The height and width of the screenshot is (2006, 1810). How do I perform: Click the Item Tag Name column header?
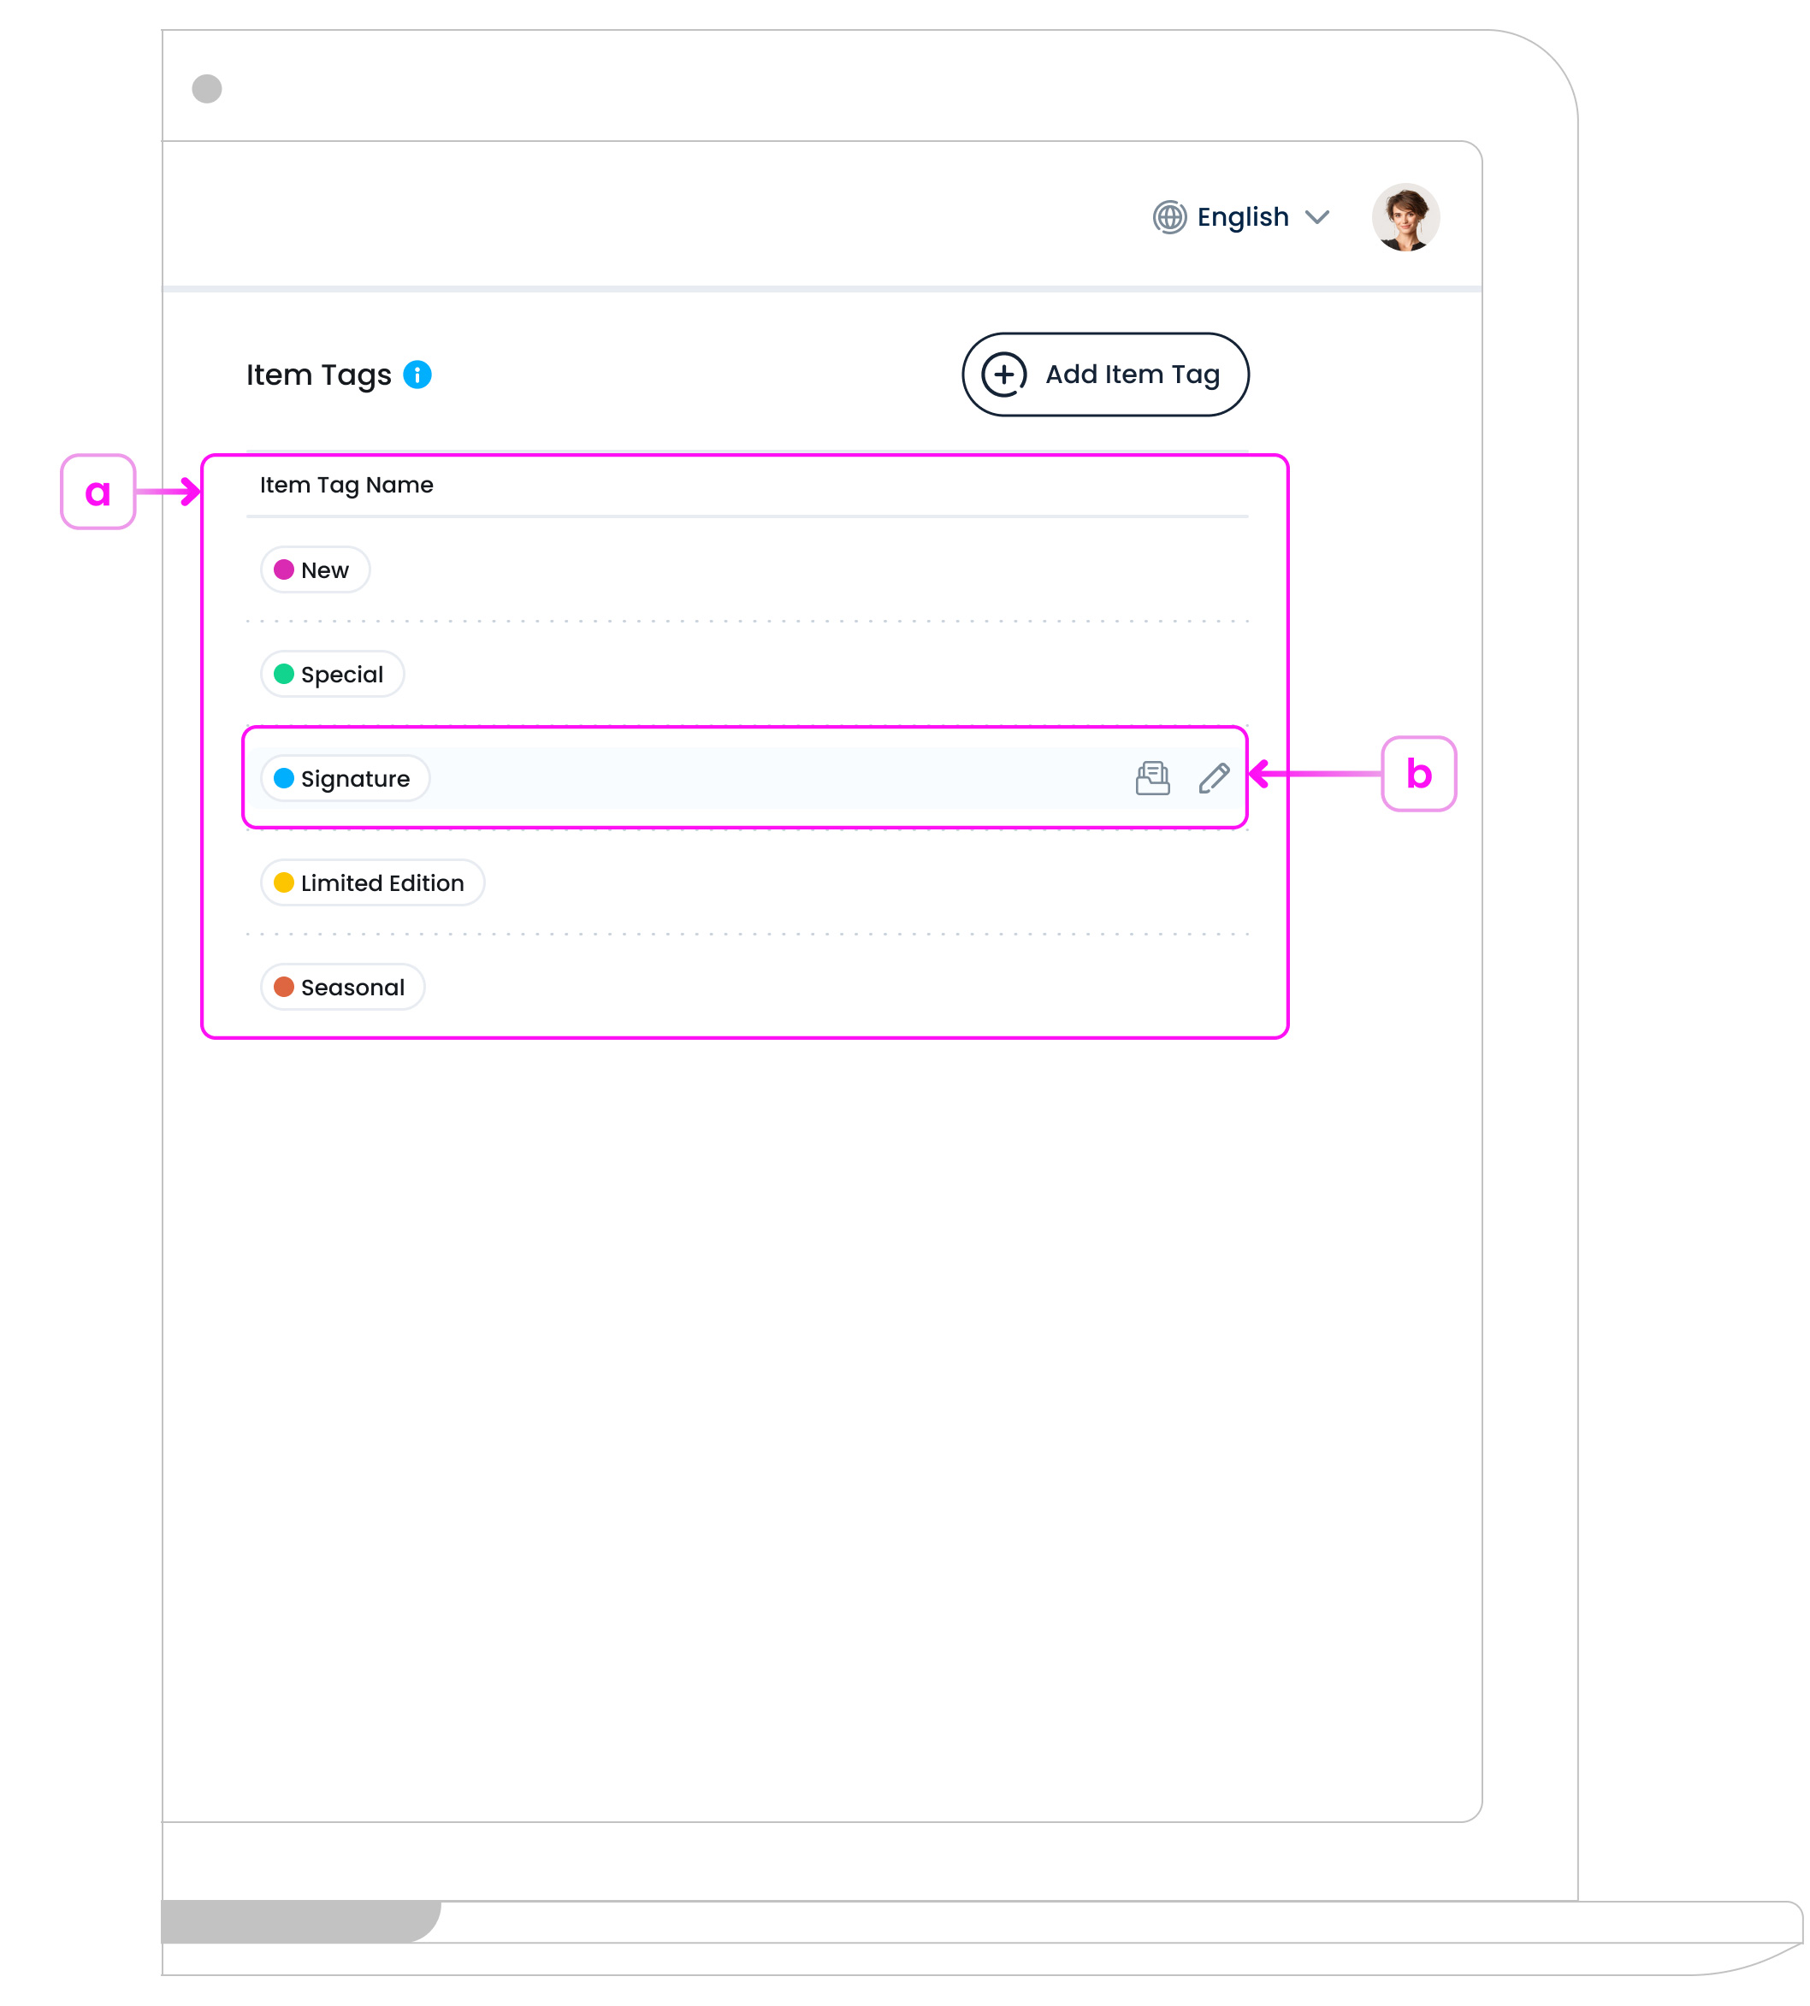[346, 485]
